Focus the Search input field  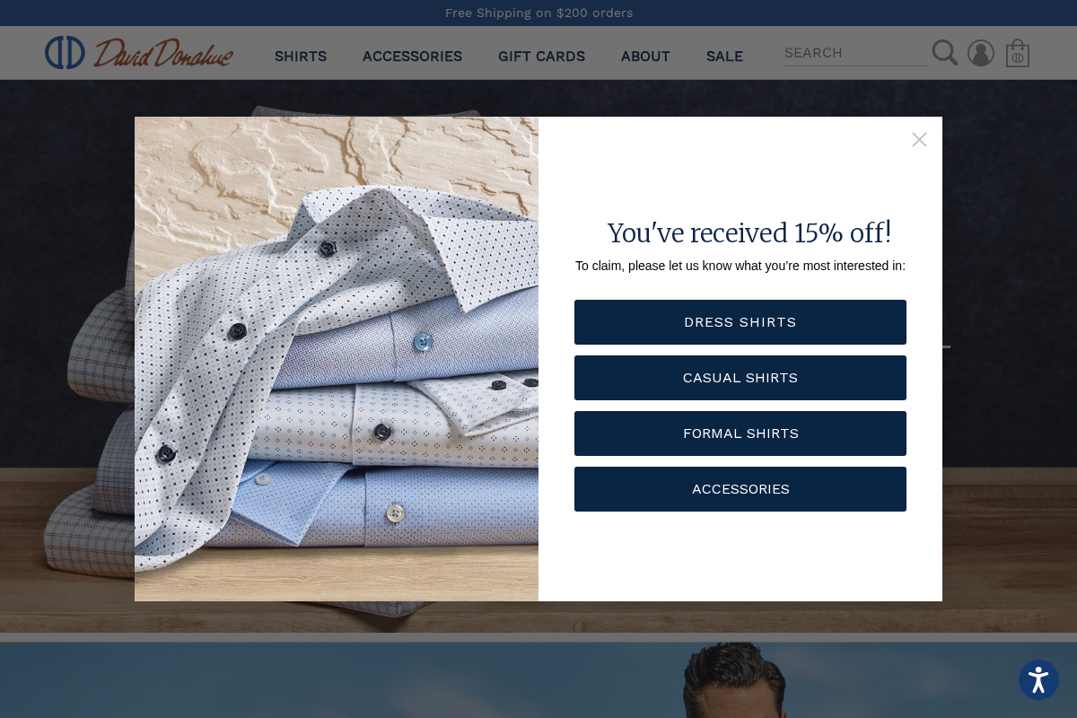(x=855, y=53)
